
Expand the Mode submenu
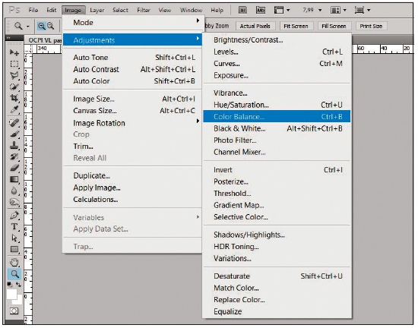click(x=133, y=22)
